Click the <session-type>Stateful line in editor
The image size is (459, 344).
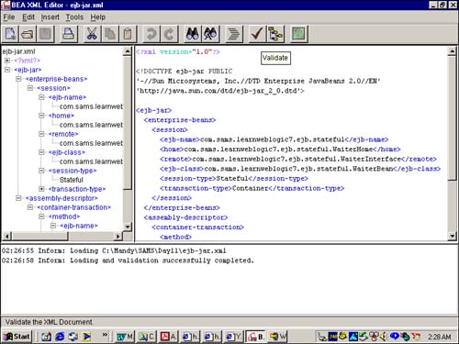click(234, 179)
